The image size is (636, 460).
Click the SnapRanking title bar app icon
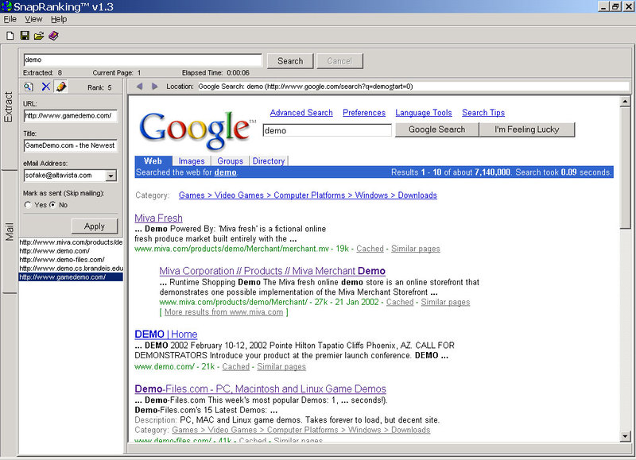6,6
